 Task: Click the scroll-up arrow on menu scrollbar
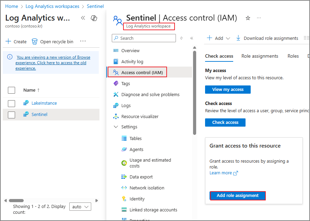tap(194, 47)
